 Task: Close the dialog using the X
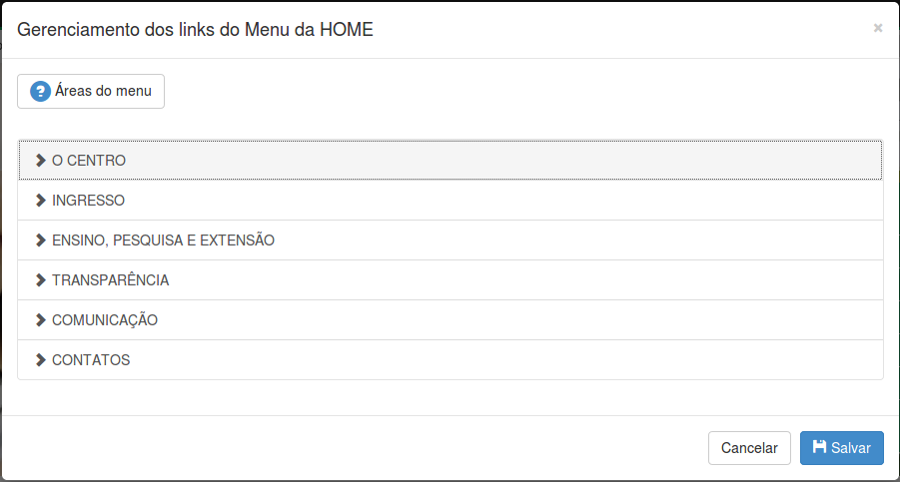pos(878,28)
